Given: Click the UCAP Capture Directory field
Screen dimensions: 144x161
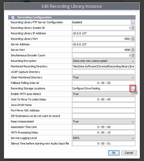Looking at the screenshot, I should 103,72.
